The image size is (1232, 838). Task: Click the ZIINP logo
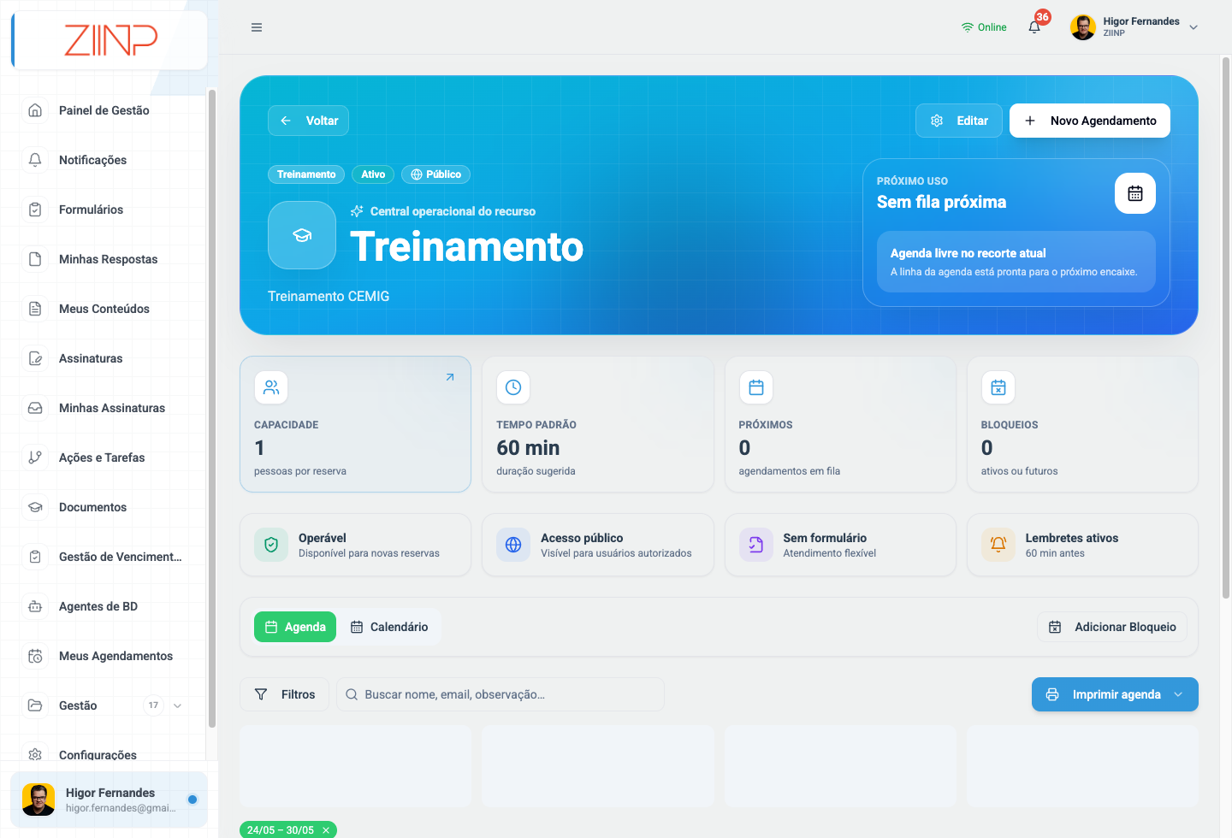110,40
